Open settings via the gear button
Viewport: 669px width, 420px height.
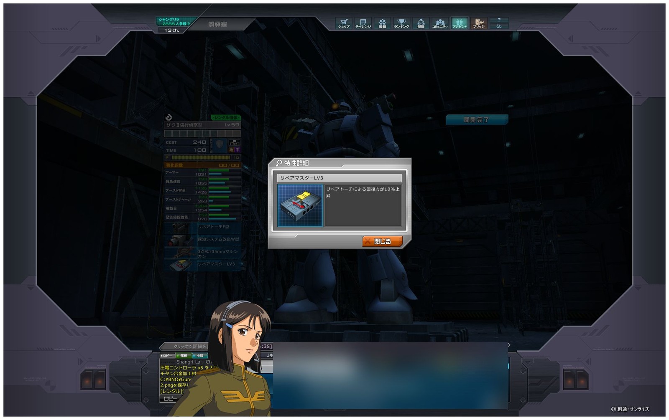[499, 26]
